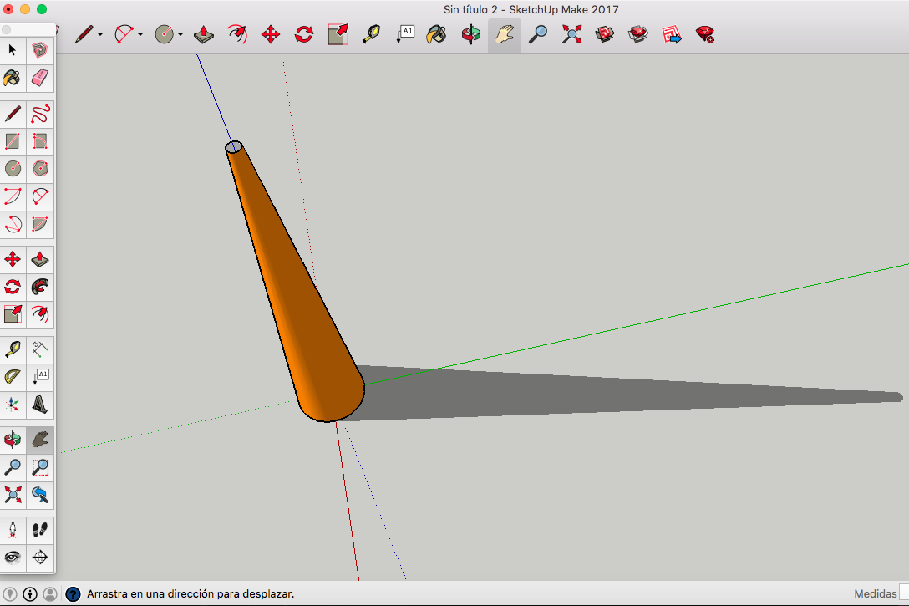Select the Freehand squiggle tool
The height and width of the screenshot is (606, 909).
point(39,114)
